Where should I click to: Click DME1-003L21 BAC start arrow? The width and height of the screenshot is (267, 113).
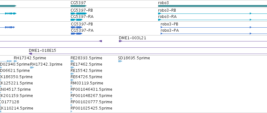120,41
